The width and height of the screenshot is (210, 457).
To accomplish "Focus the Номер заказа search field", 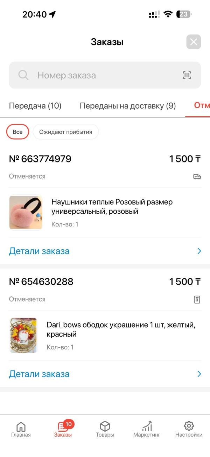I will [105, 75].
